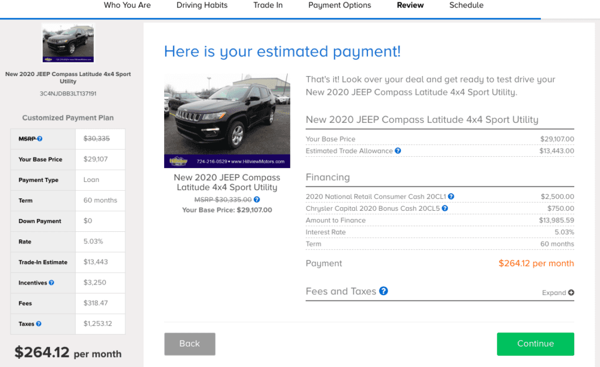Click the large Jeep Compass vehicle photo
The image size is (600, 367).
click(x=227, y=119)
